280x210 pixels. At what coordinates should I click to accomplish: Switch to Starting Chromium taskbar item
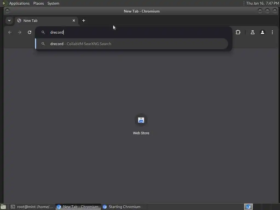(x=123, y=207)
